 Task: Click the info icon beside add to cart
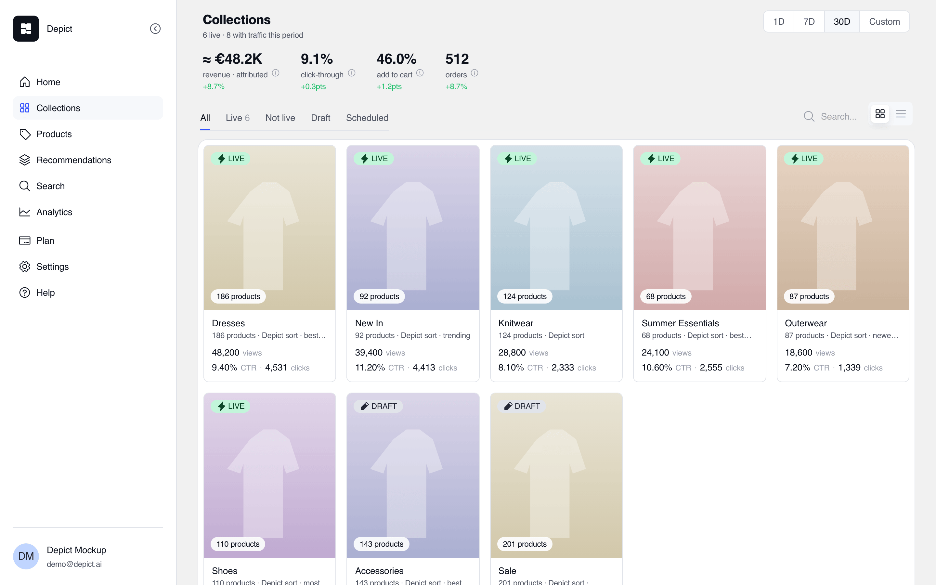[420, 73]
